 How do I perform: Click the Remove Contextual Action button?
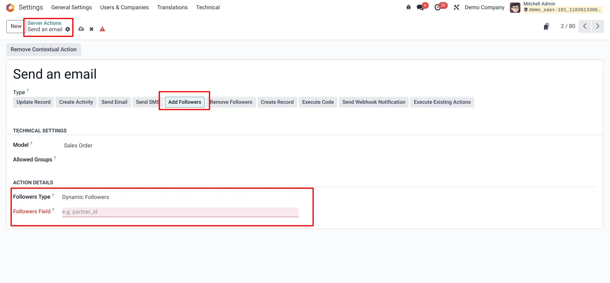[x=44, y=50]
